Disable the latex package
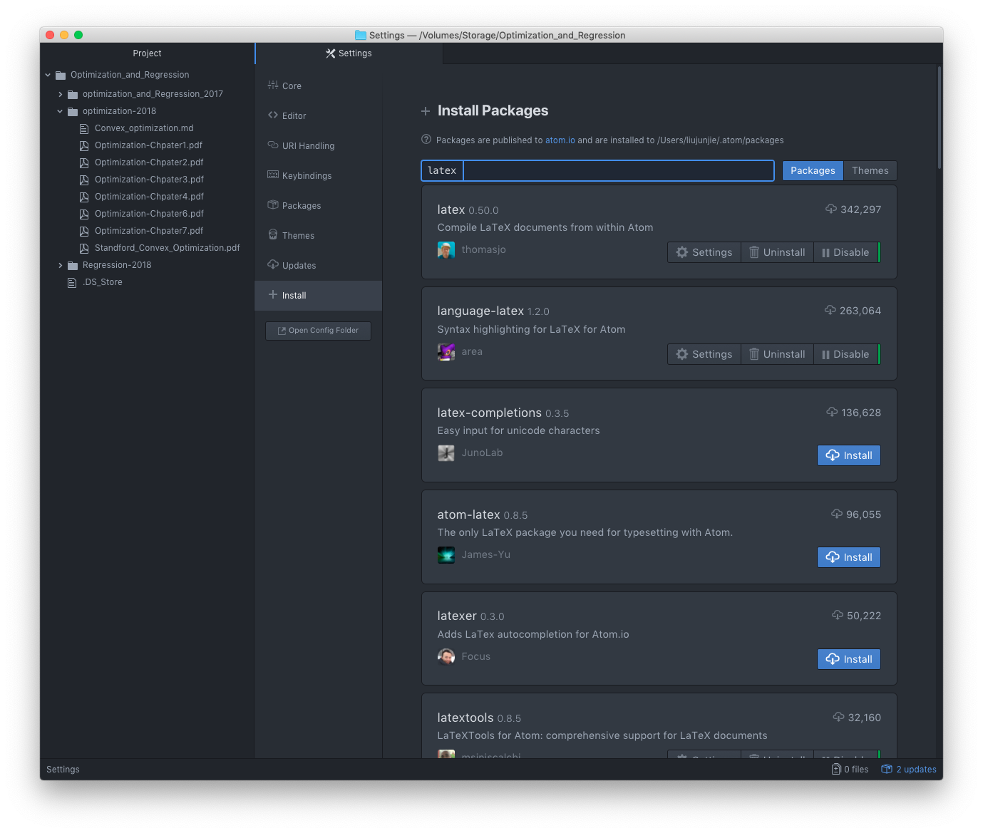Image resolution: width=983 pixels, height=833 pixels. 846,252
